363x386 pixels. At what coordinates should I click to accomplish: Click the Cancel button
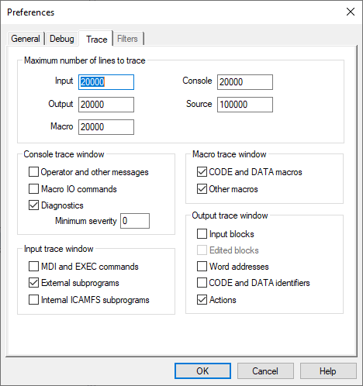click(x=265, y=371)
